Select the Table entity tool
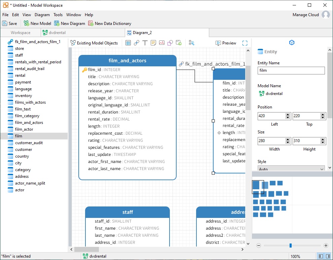 [x=128, y=43]
